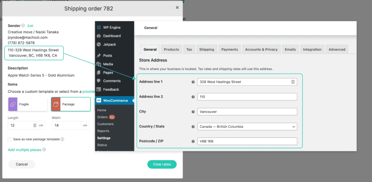Go to the Emails tab
The width and height of the screenshot is (372, 182).
pos(290,49)
